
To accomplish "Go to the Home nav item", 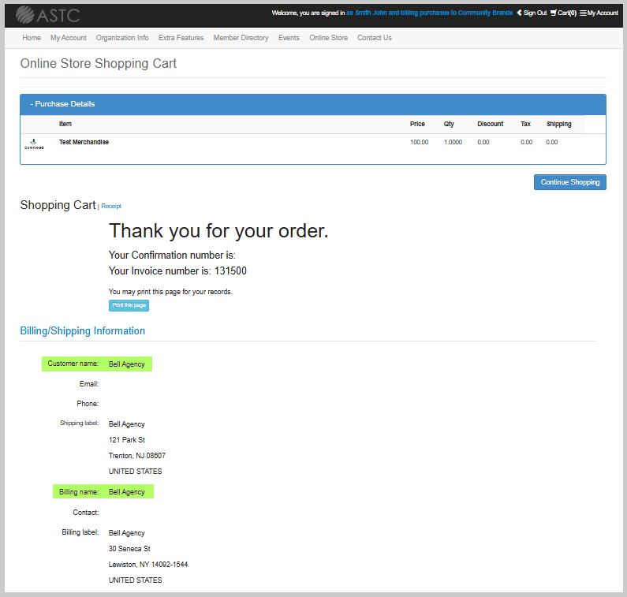I will (x=32, y=38).
